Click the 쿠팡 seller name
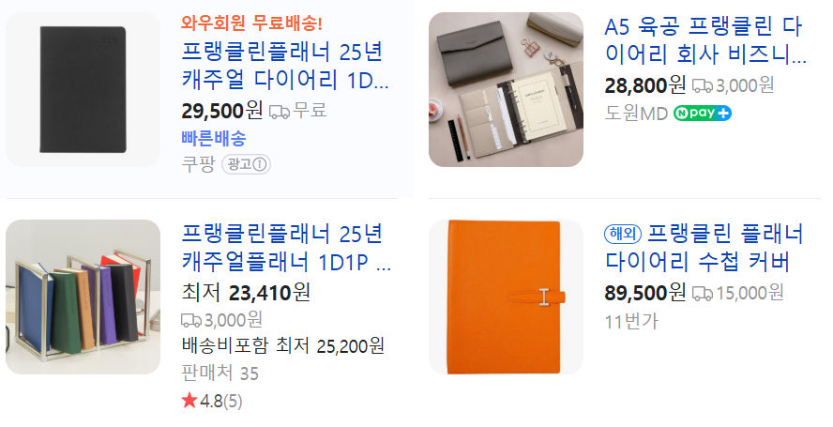Viewport: 833px width, 427px height. pyautogui.click(x=198, y=164)
